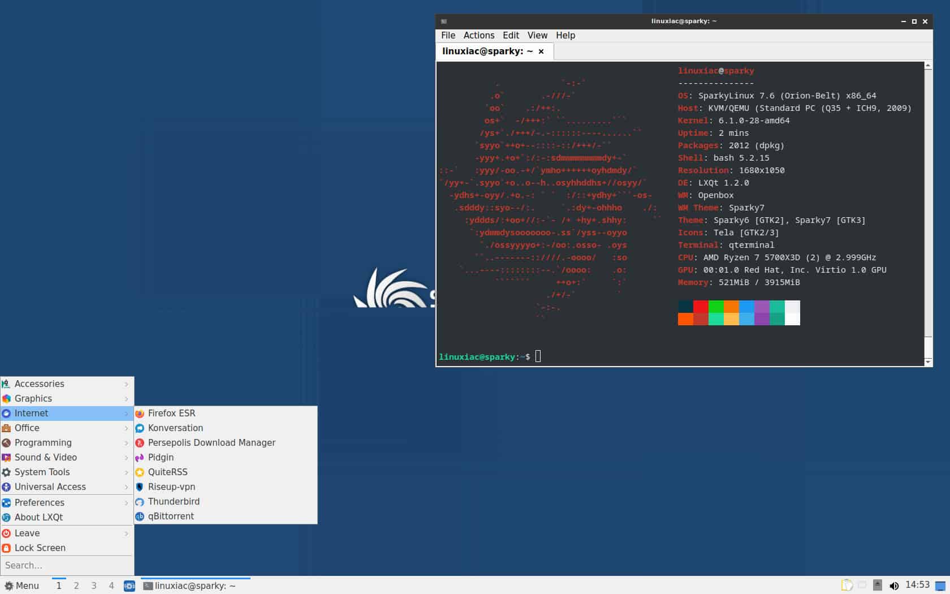Launch Riseup-vpn

pos(171,487)
